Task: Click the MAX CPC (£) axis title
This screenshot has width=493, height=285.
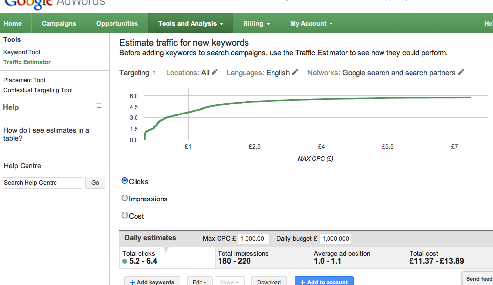Action: pyautogui.click(x=315, y=159)
